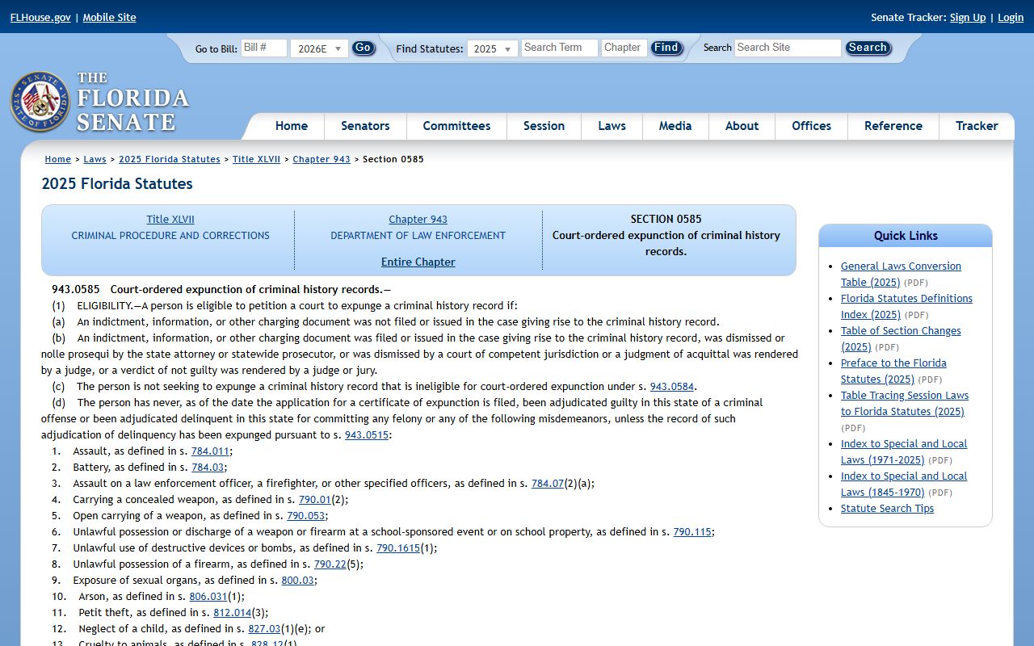Viewport: 1034px width, 646px height.
Task: Open the statutes year dropdown 2025
Action: tap(493, 48)
